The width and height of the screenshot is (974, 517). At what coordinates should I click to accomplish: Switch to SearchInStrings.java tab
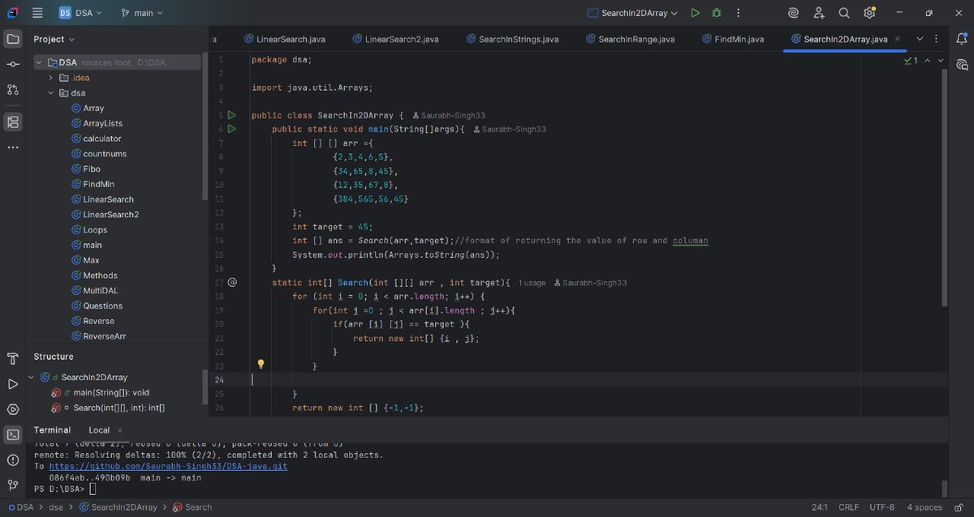511,39
